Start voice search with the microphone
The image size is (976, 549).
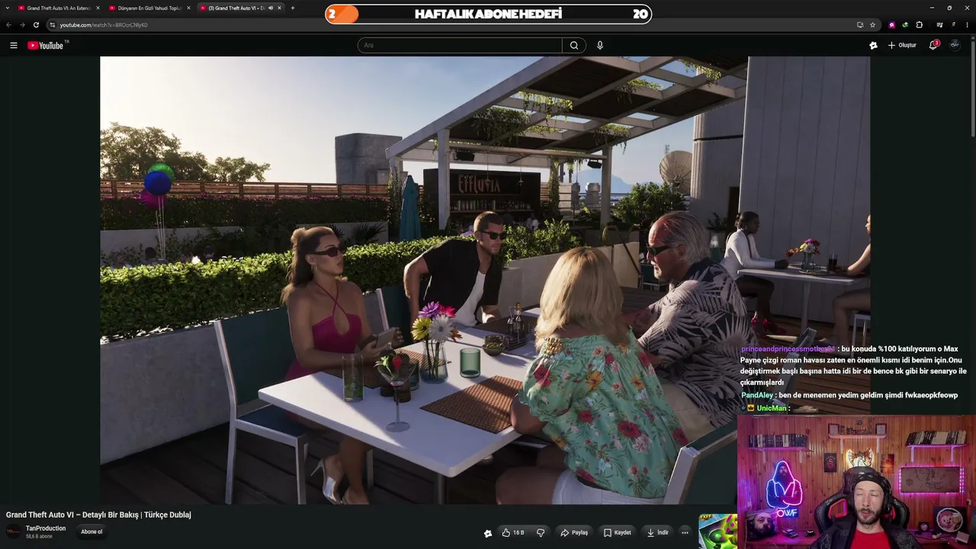pyautogui.click(x=600, y=45)
